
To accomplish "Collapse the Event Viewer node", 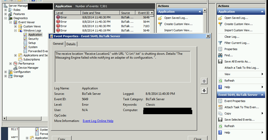I will coord(11,22).
